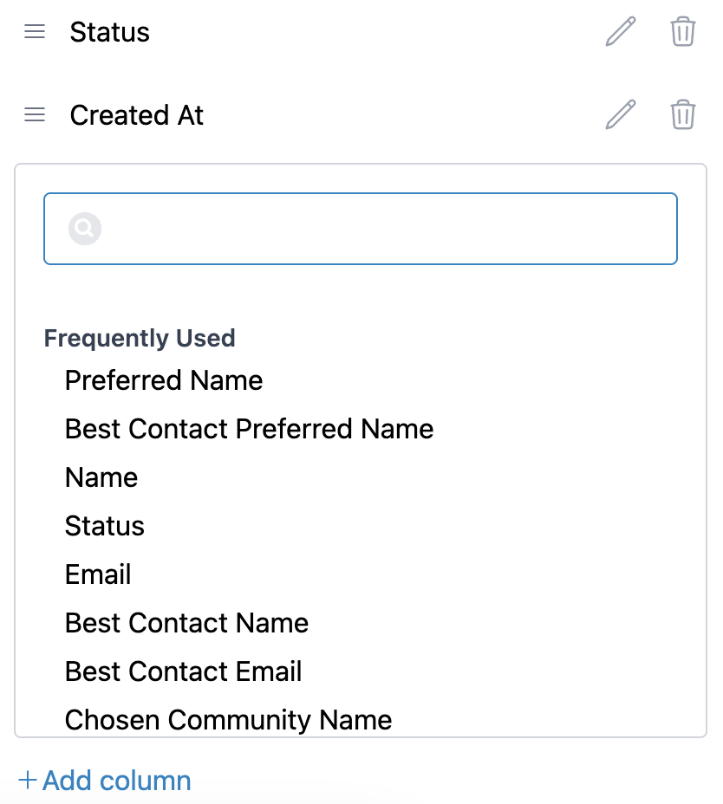Image resolution: width=723 pixels, height=804 pixels.
Task: Click the Status column row label
Action: pyautogui.click(x=110, y=32)
